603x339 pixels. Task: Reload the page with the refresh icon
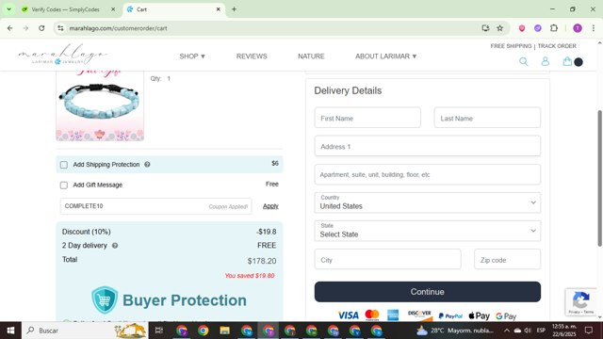click(x=41, y=28)
